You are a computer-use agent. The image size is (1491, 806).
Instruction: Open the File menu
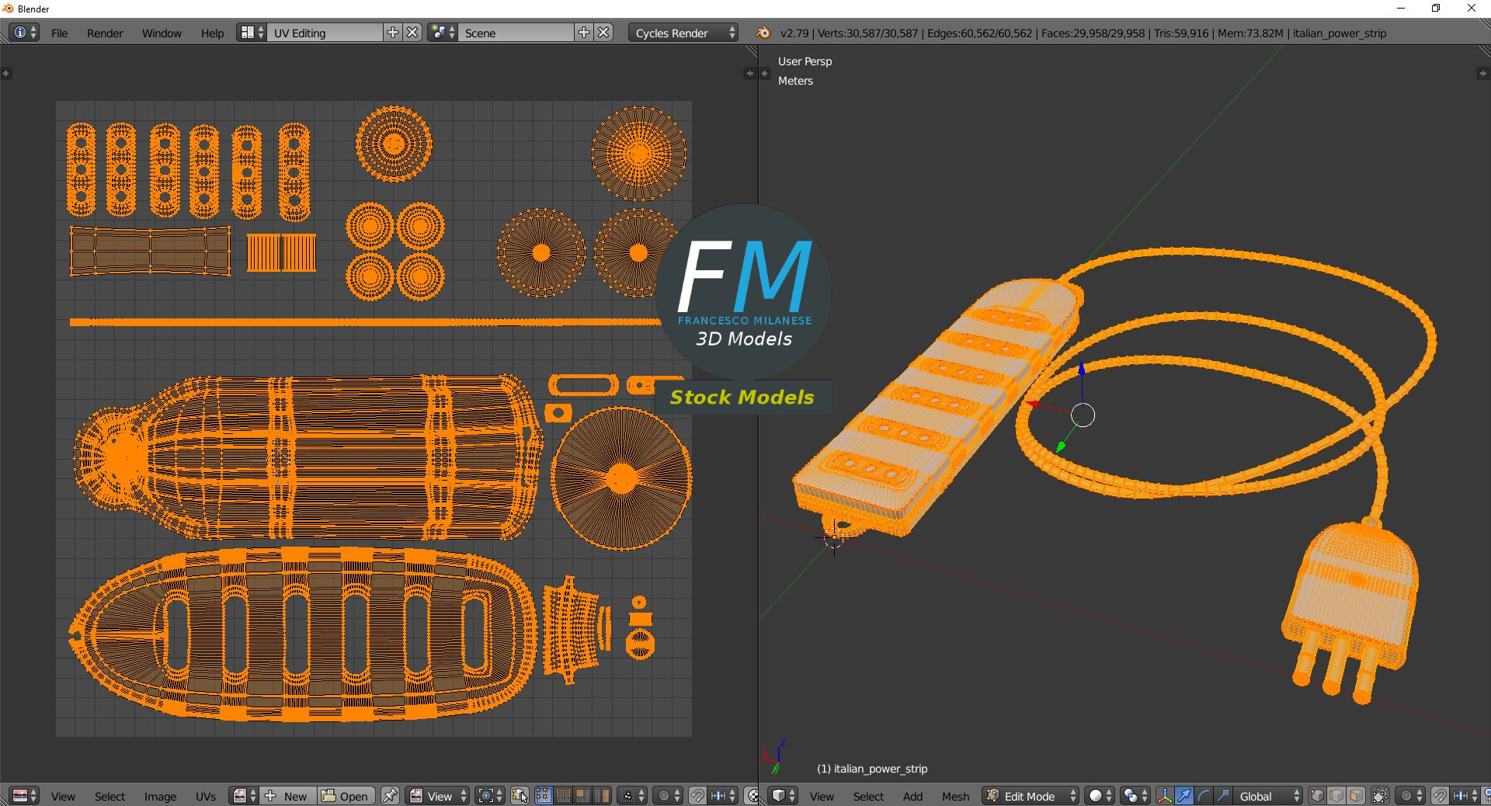[x=59, y=33]
